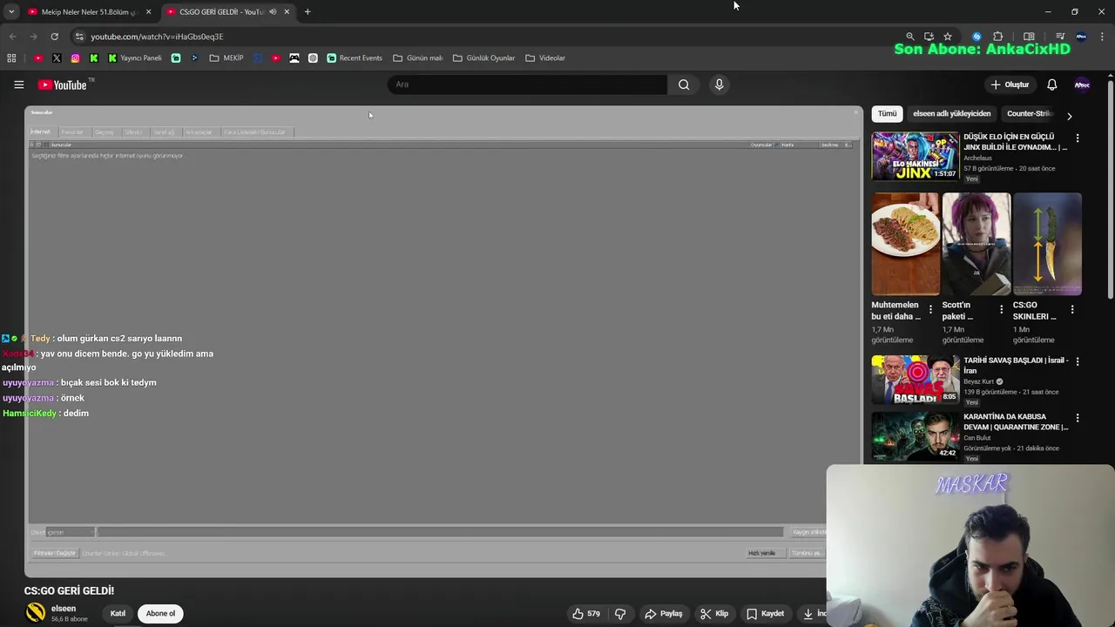Reload the page in the browser
The image size is (1115, 627).
coord(54,37)
